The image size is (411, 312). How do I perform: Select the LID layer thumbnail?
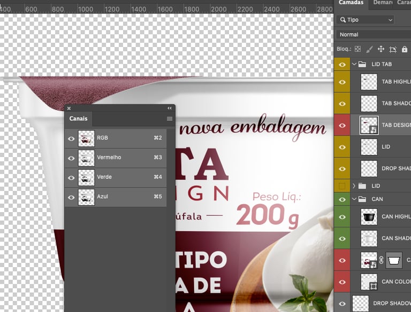click(x=369, y=147)
